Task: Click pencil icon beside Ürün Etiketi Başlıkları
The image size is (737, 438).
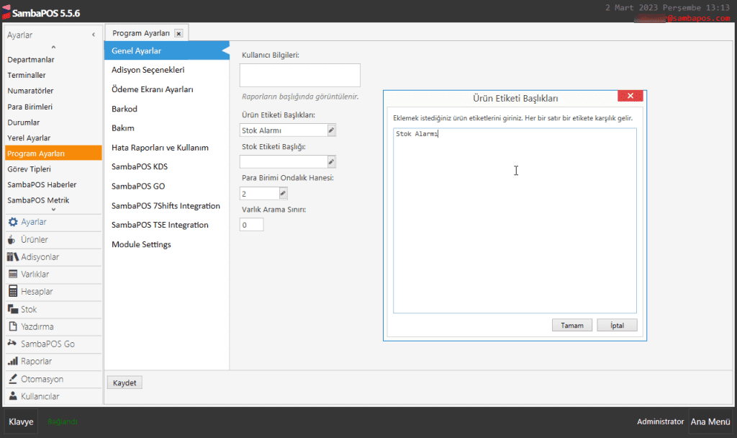Action: pos(331,130)
